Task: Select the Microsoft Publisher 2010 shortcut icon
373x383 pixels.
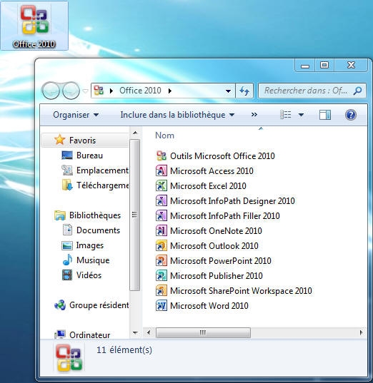Action: (161, 276)
